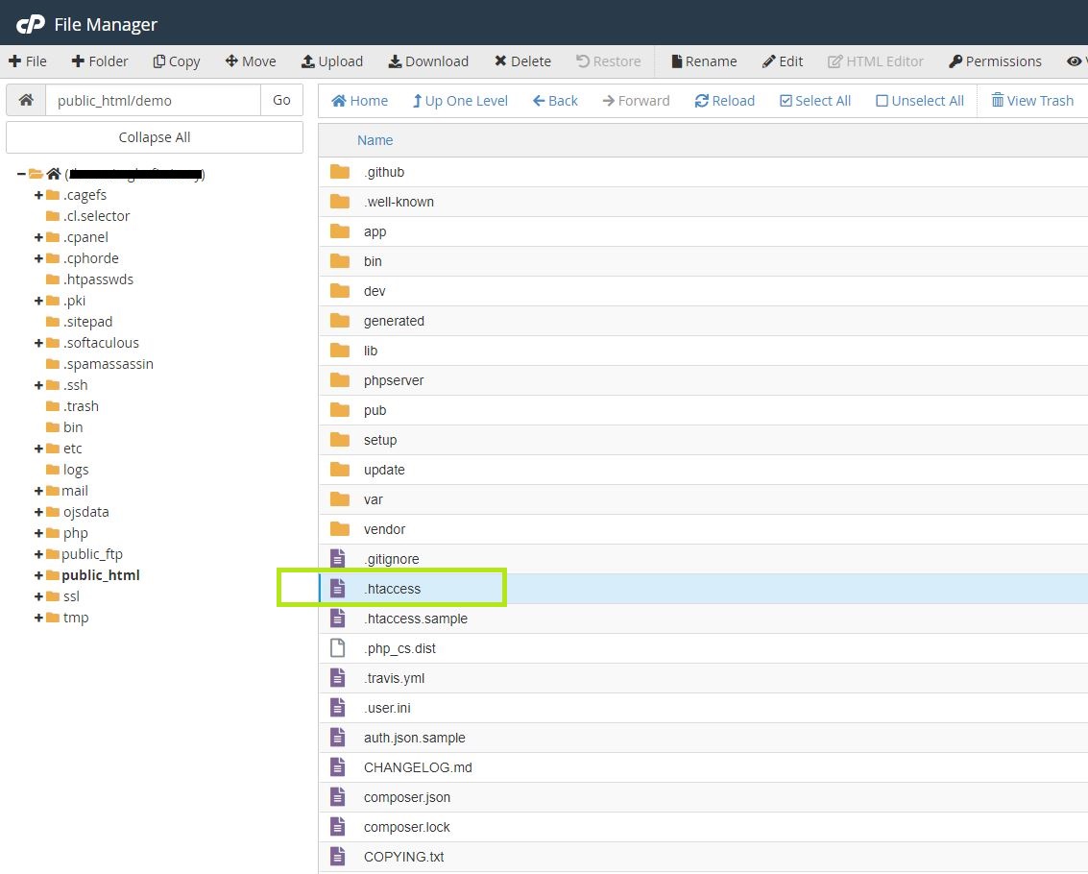
Task: Sort files by Name column header
Action: (375, 140)
